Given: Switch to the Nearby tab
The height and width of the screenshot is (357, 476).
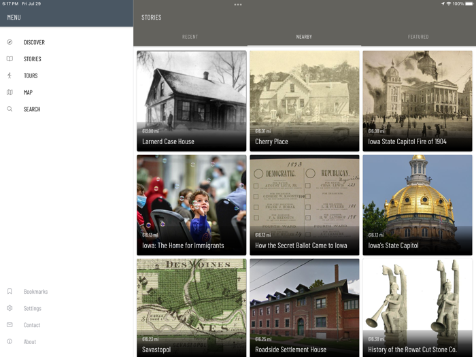Looking at the screenshot, I should click(x=304, y=37).
